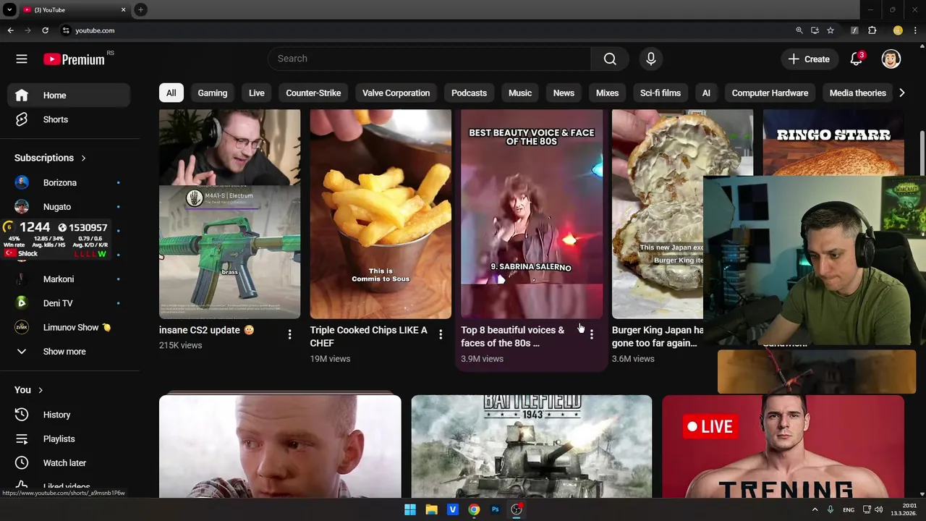Select the Podcasts filter chip

469,93
